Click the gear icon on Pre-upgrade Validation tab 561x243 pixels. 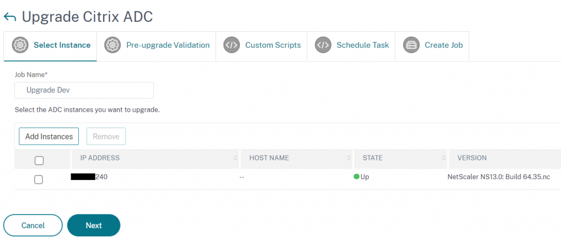112,45
